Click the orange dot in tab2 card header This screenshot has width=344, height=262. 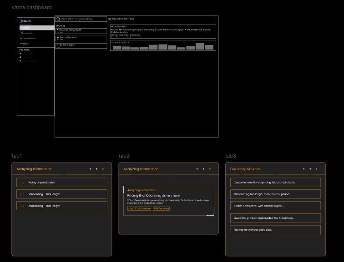pyautogui.click(x=210, y=169)
